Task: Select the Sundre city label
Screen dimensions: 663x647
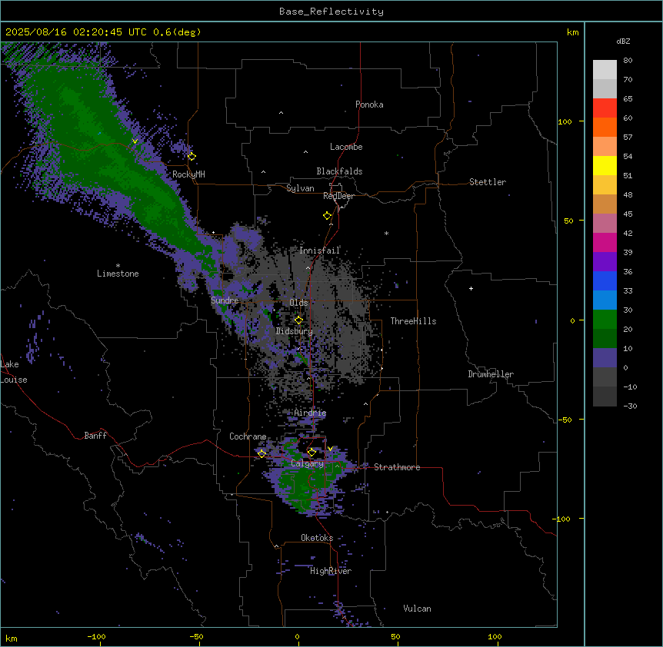Action: 225,300
